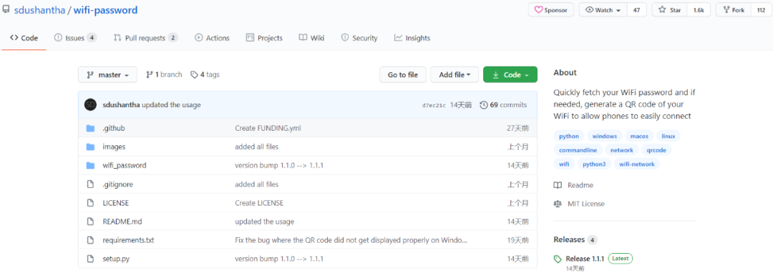The width and height of the screenshot is (773, 273).
Task: Select the python topic tag
Action: point(569,136)
